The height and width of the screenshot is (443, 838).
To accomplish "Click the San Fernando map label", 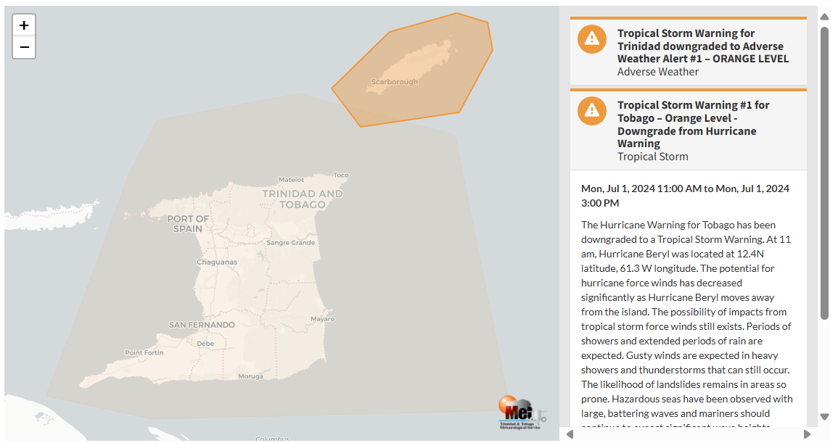I will click(x=202, y=324).
